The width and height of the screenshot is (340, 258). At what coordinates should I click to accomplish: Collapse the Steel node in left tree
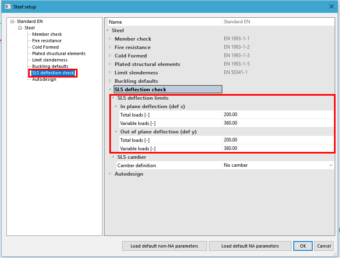coord(20,28)
